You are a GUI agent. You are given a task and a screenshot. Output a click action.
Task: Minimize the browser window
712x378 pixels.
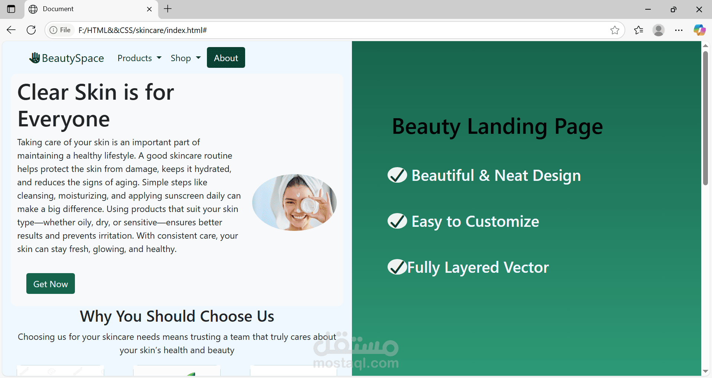[x=648, y=9]
